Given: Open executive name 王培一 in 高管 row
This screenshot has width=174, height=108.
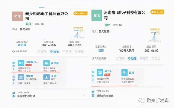Looking at the screenshot, I should [x=55, y=76].
